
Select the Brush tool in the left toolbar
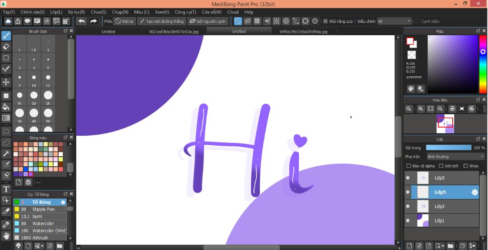point(6,35)
